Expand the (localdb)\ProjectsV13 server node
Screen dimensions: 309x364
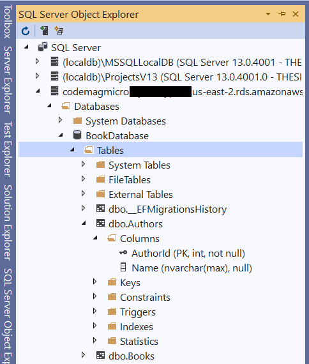[x=37, y=76]
